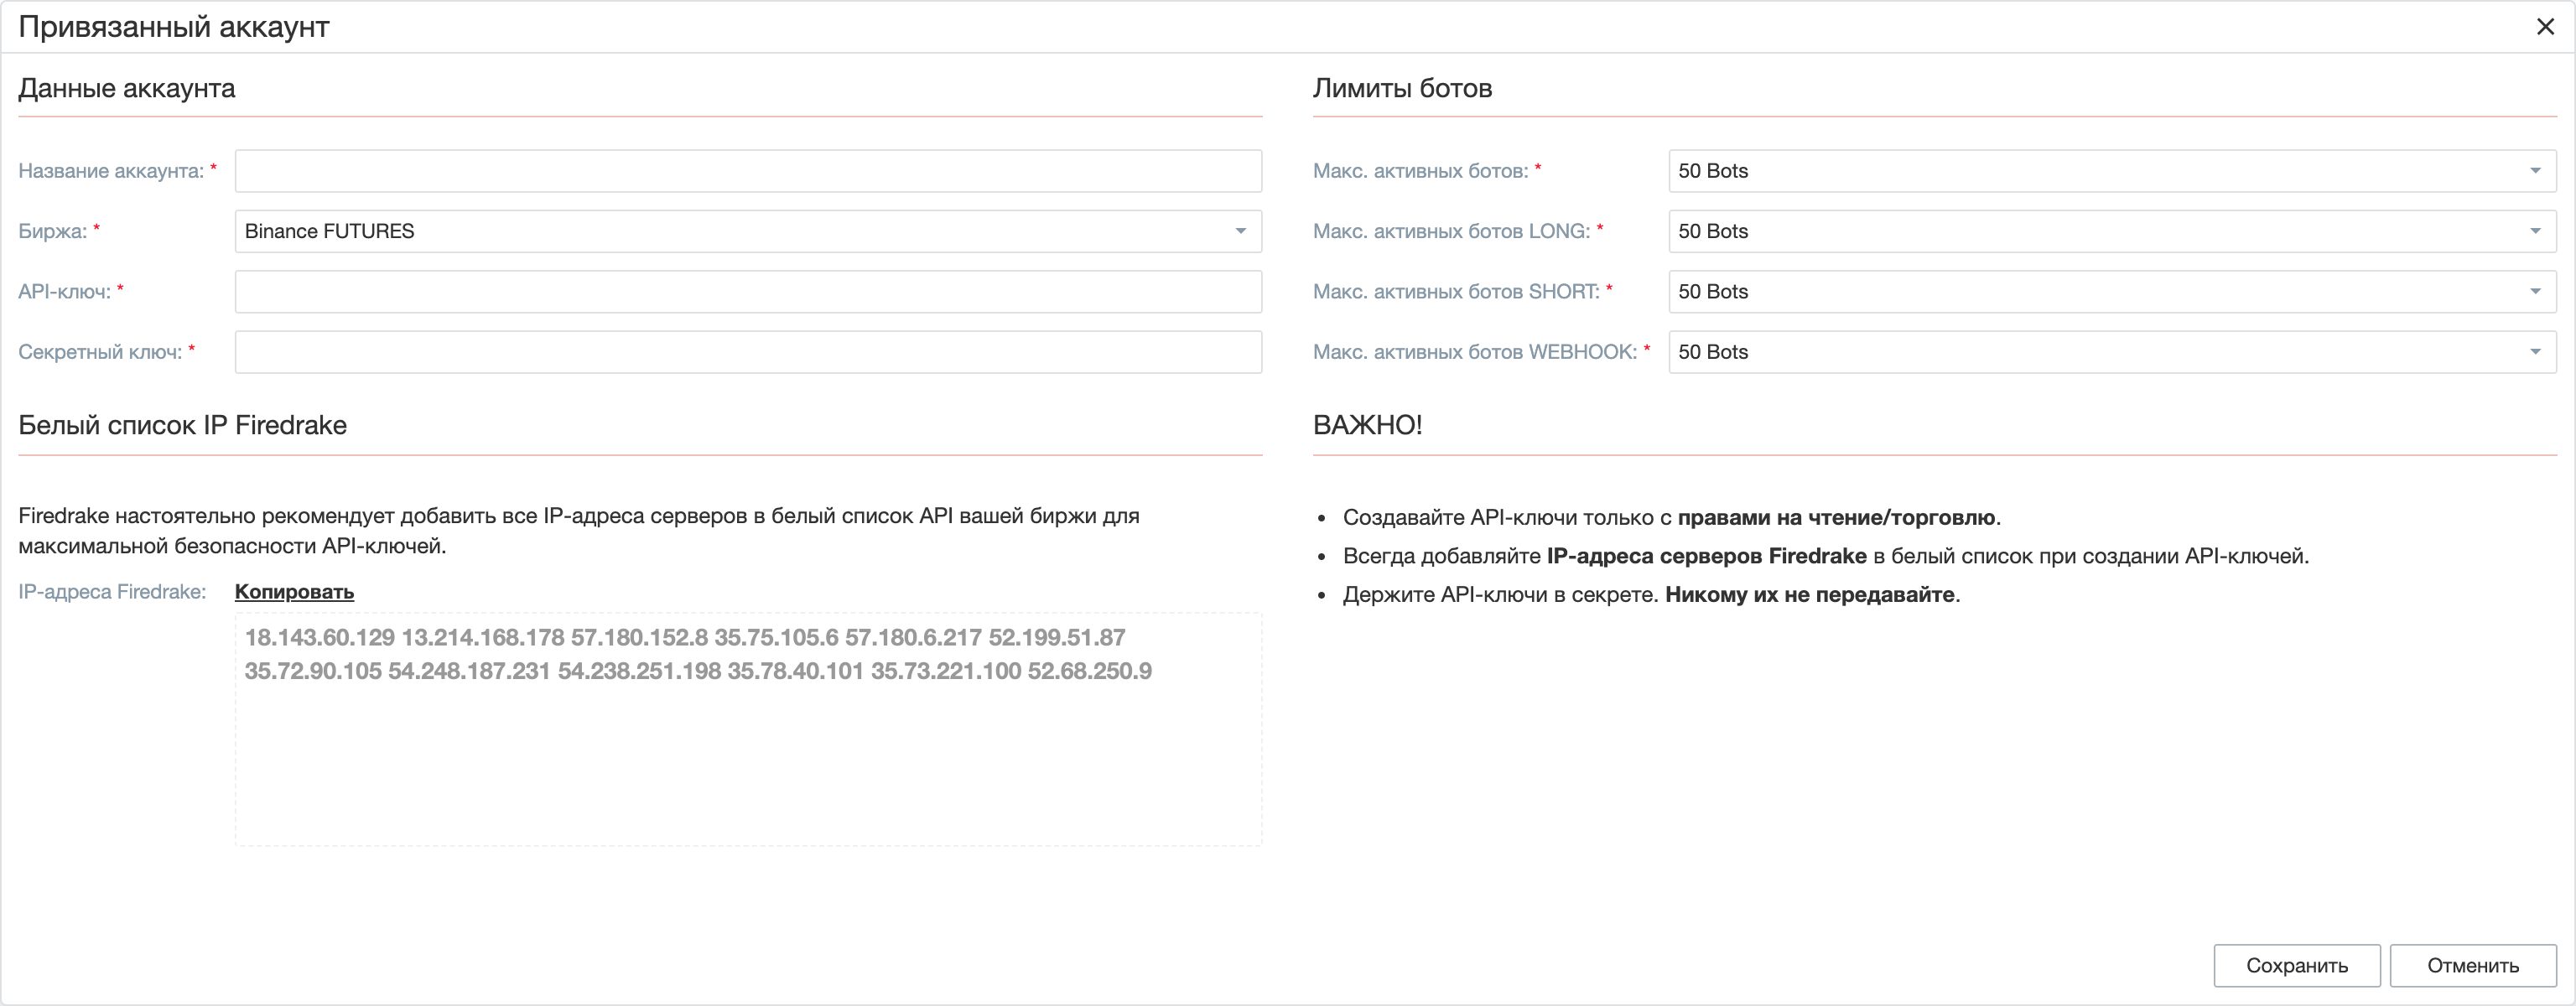Click the Белый список IP Firedrake heading
Viewport: 2576px width, 1006px height.
click(183, 425)
